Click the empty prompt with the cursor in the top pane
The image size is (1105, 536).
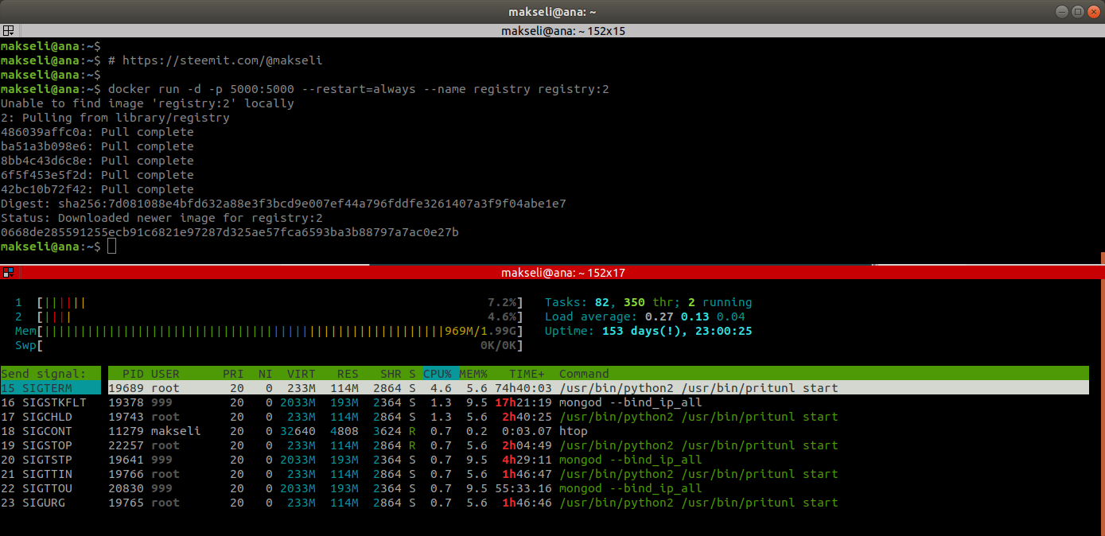coord(59,247)
